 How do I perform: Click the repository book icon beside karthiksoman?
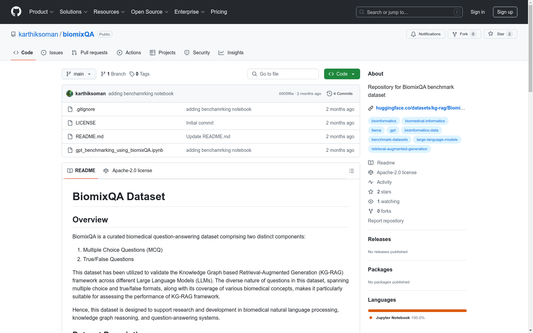(13, 34)
